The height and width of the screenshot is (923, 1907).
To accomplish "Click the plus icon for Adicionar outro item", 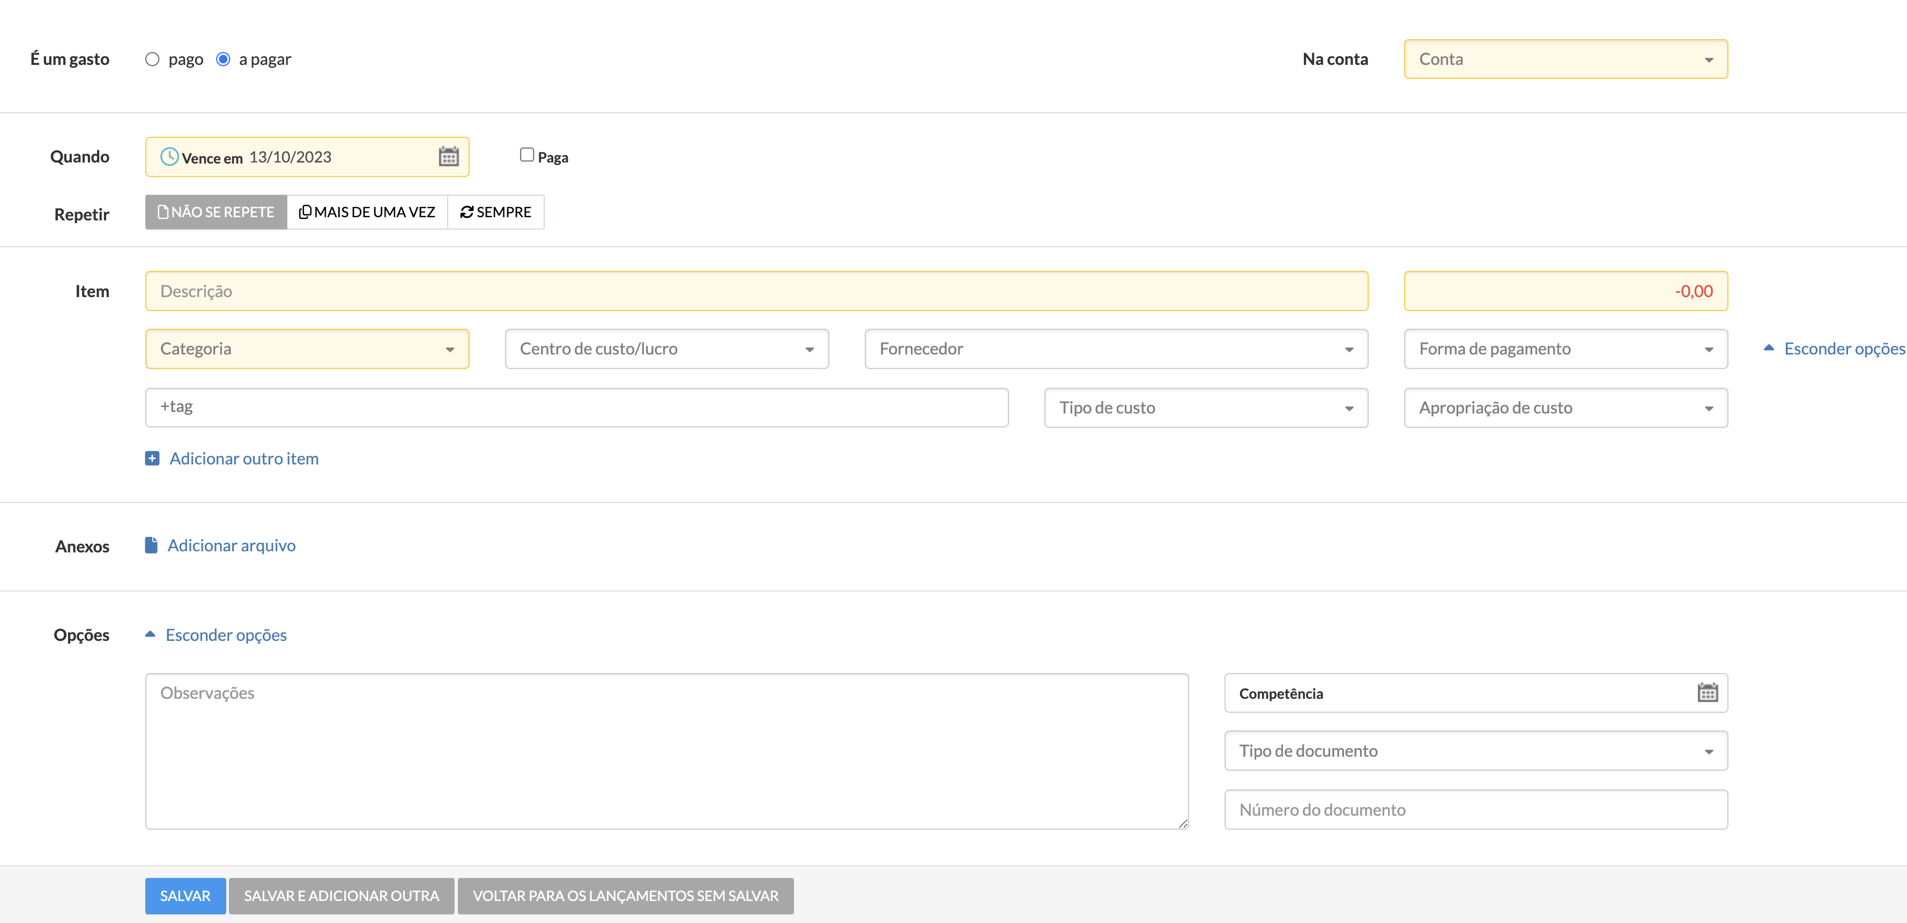I will click(x=152, y=459).
